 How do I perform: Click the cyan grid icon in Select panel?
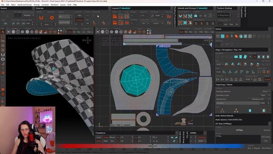(223, 36)
